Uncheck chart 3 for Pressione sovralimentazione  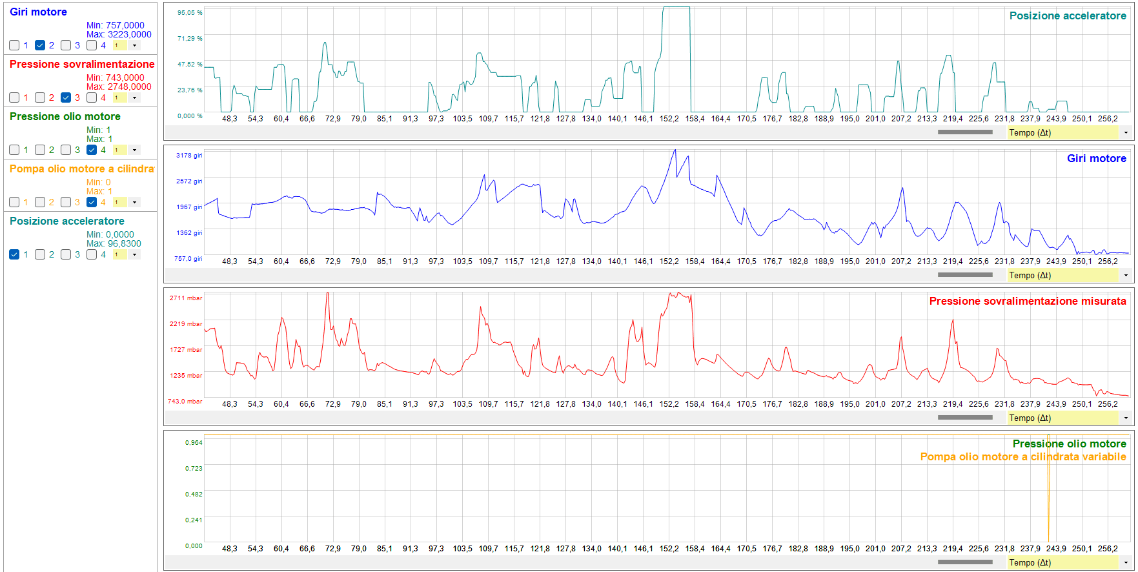66,97
